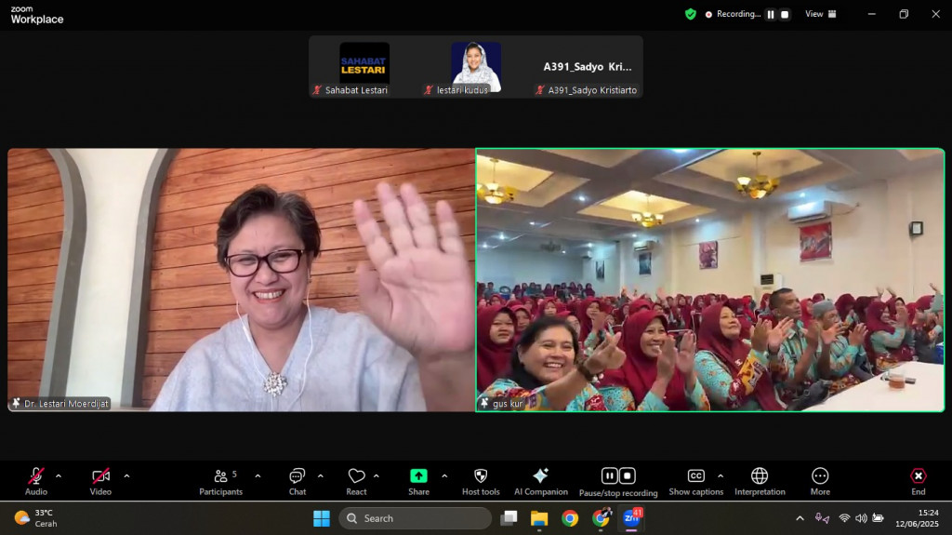The image size is (952, 535).
Task: Open Host tools shield icon
Action: point(481,480)
